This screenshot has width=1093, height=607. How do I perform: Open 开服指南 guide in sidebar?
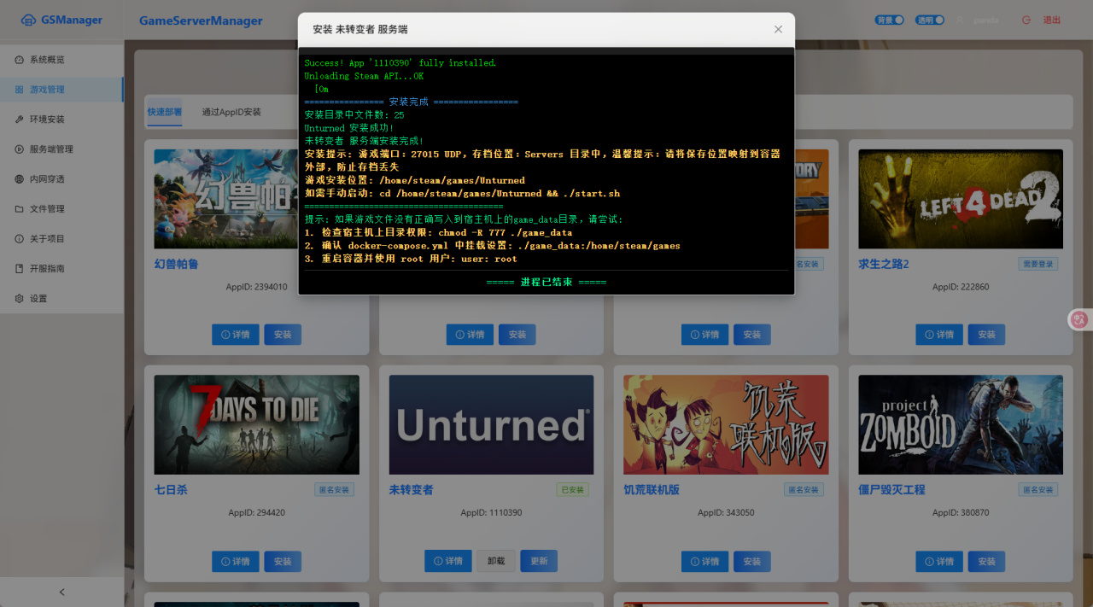[x=61, y=269]
